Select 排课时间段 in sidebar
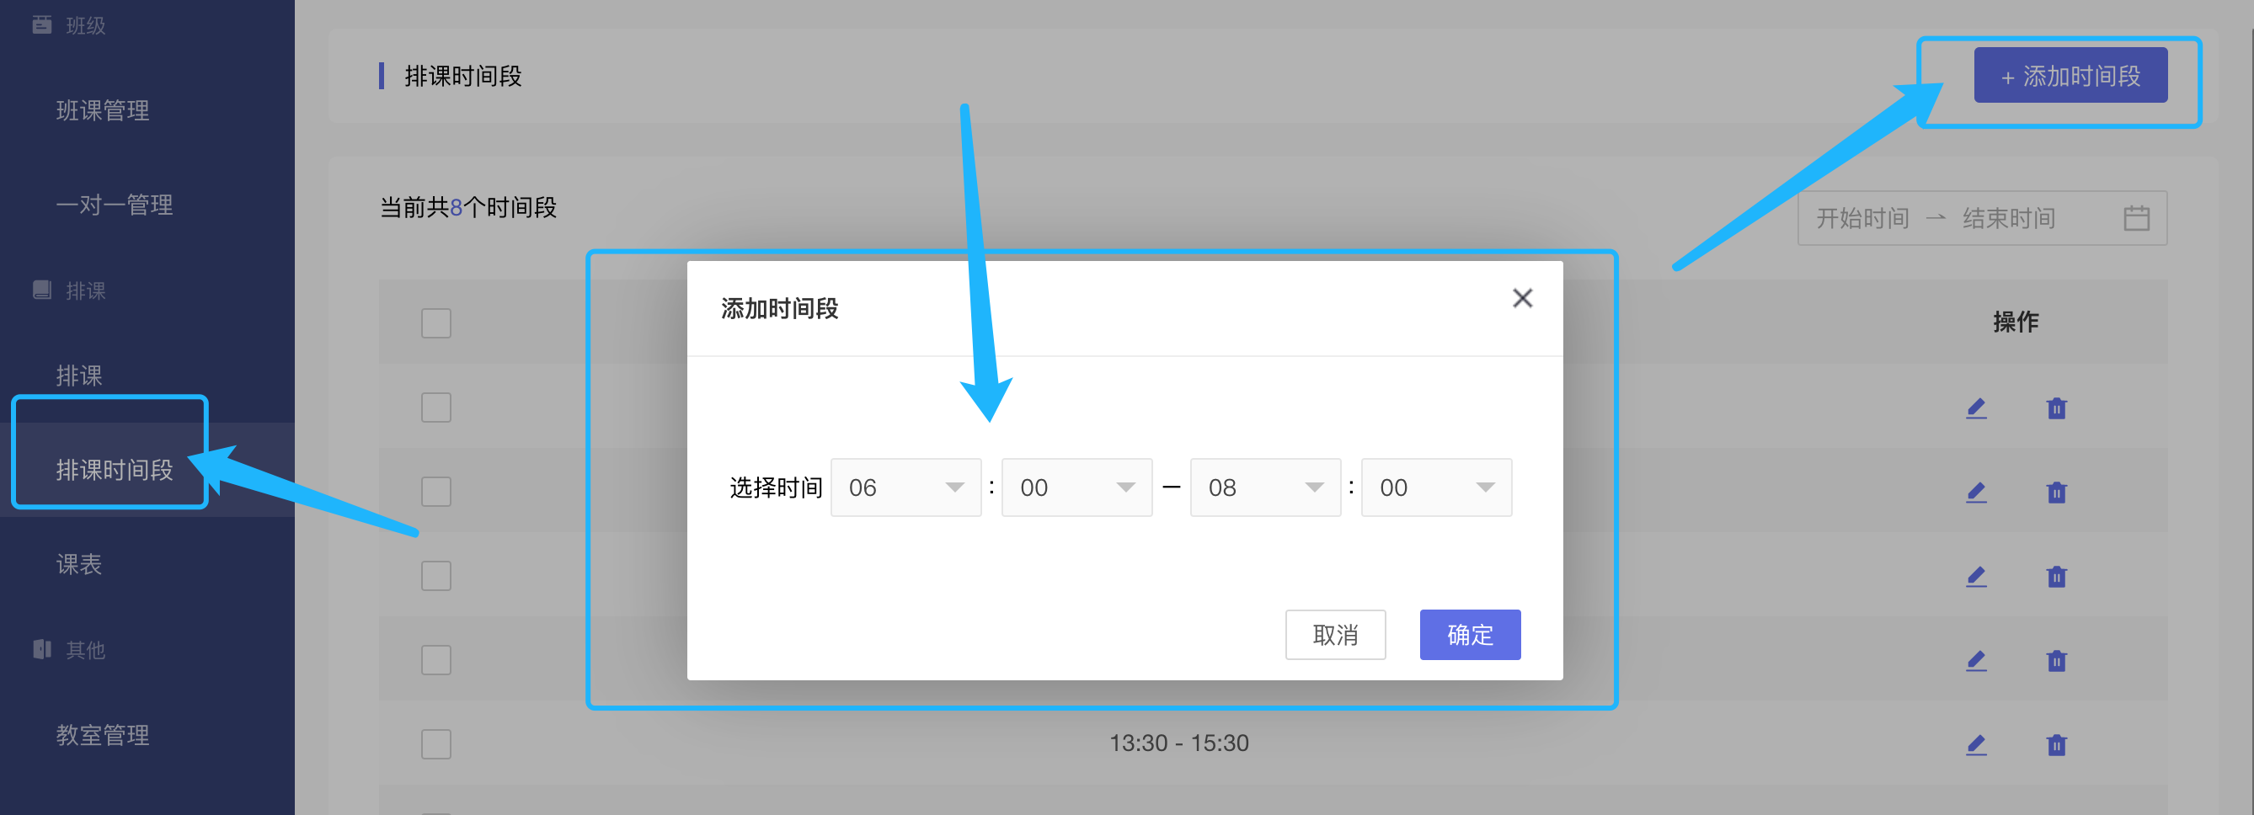Viewport: 2254px width, 815px height. click(115, 470)
